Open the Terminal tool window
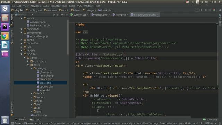Screen dimensions: 222x125 [20, 120]
